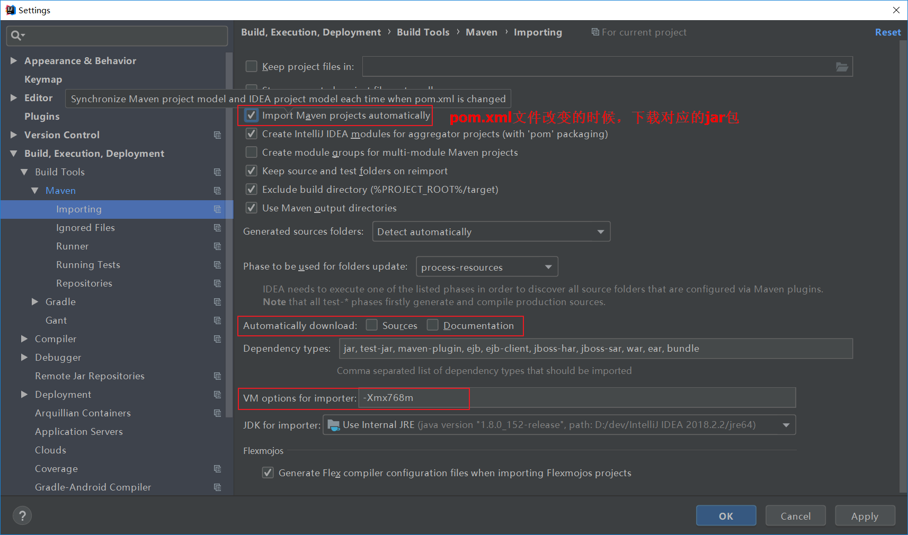This screenshot has width=908, height=535.
Task: Click Apply button
Action: [865, 515]
